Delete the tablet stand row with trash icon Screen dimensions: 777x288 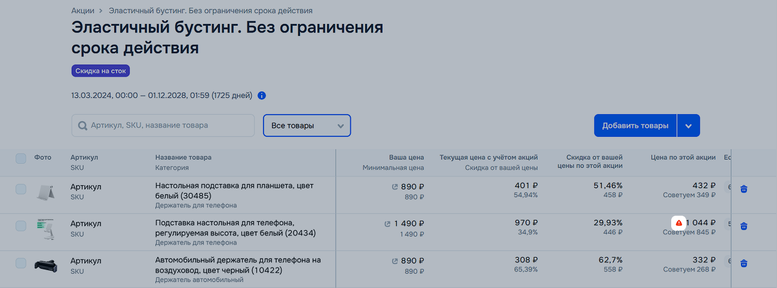coord(744,189)
